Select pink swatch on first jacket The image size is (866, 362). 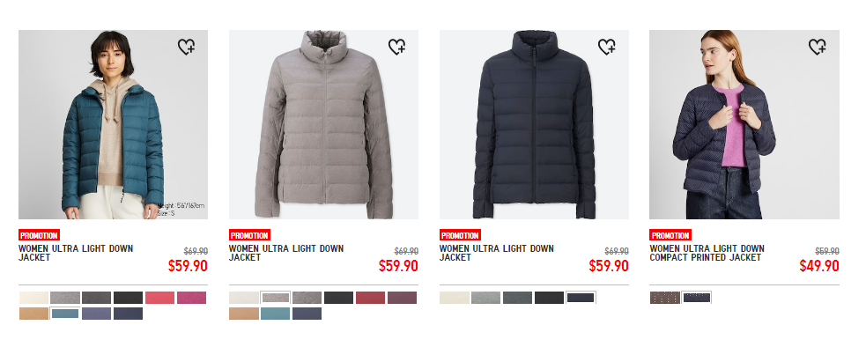[x=159, y=298]
